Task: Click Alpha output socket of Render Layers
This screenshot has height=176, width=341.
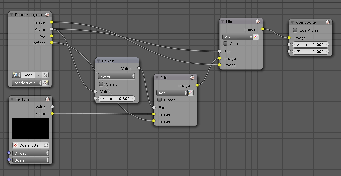Action: (52, 29)
